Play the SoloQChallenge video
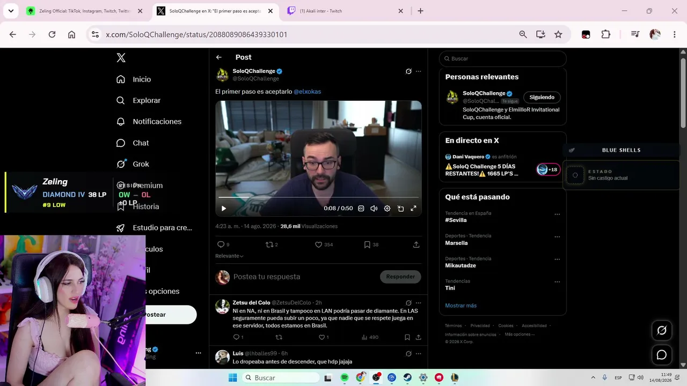Screen dimensions: 687x386 pos(224,209)
